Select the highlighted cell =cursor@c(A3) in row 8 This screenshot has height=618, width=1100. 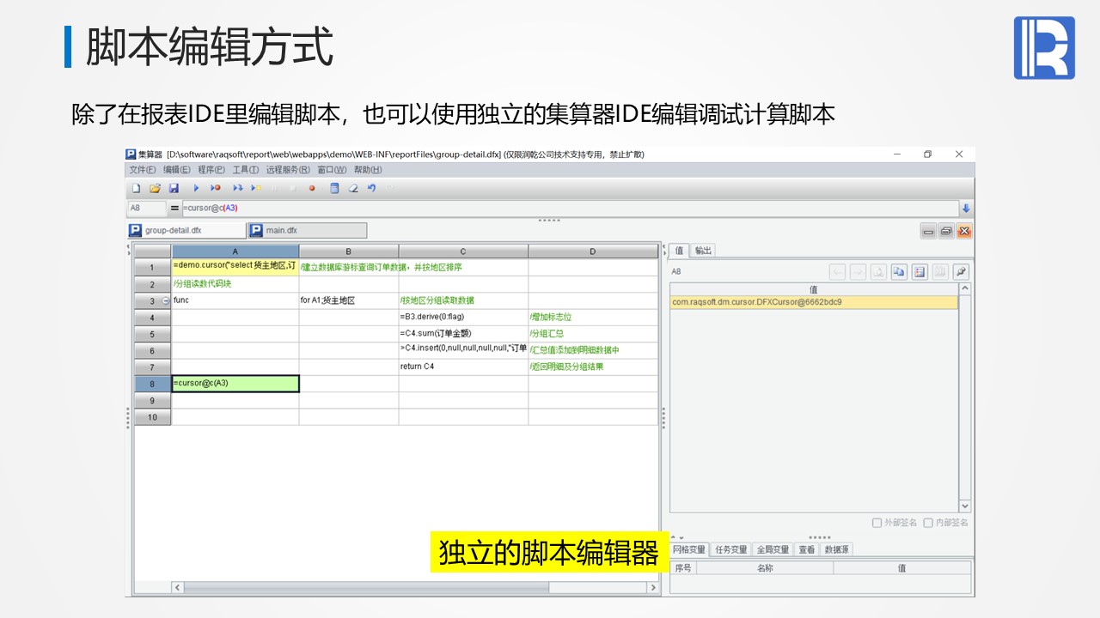point(235,384)
